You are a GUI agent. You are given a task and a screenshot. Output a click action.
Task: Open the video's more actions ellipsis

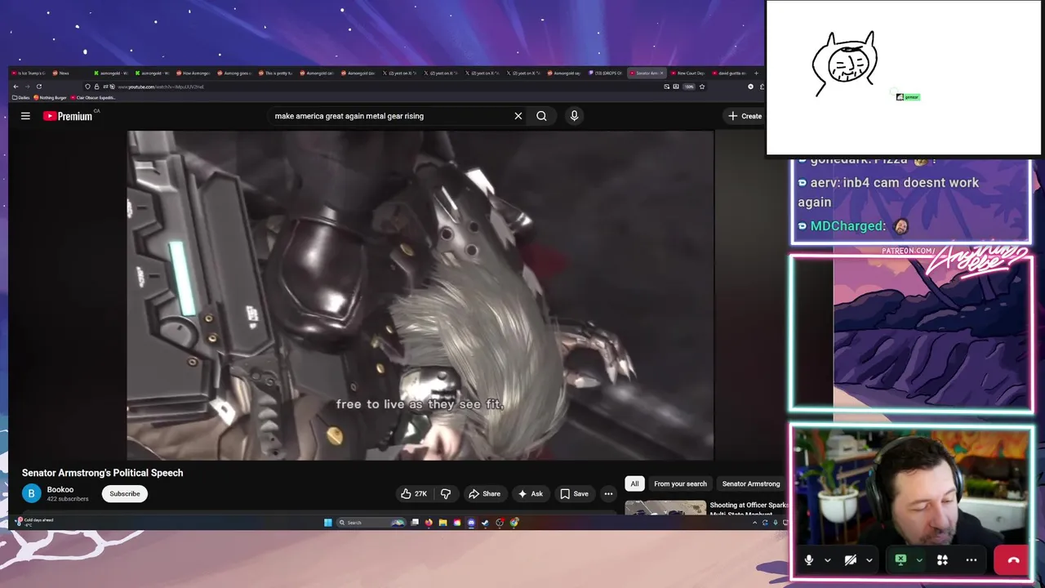point(608,493)
